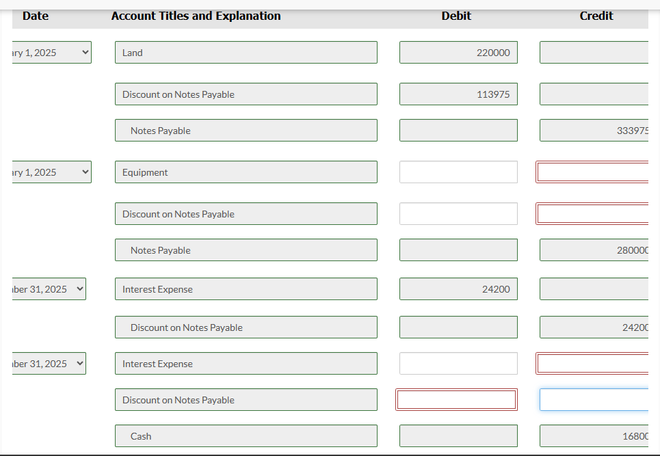Select the Cash account title field
660x456 pixels.
coord(246,435)
